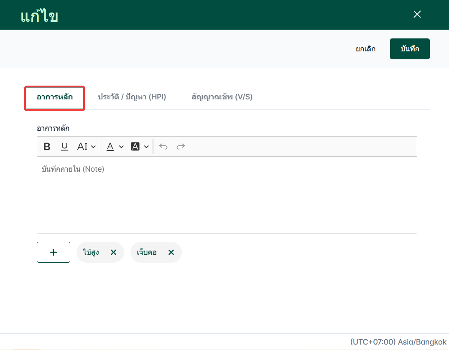The image size is (449, 350).
Task: Remove the เจ็บคอ tag
Action: 171,252
